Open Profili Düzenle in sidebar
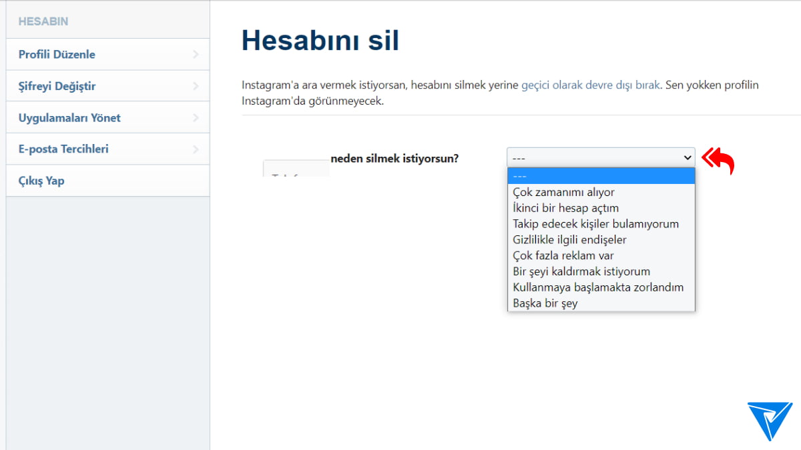The width and height of the screenshot is (801, 450). click(57, 55)
